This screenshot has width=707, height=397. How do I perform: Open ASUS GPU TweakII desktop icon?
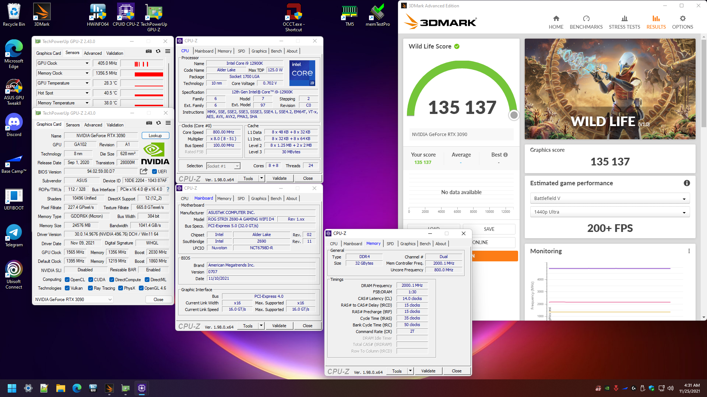[x=14, y=92]
